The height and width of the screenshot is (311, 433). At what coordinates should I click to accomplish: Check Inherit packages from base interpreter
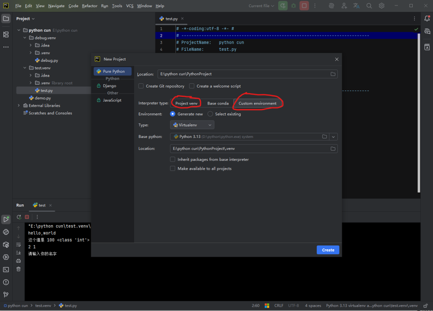(173, 160)
